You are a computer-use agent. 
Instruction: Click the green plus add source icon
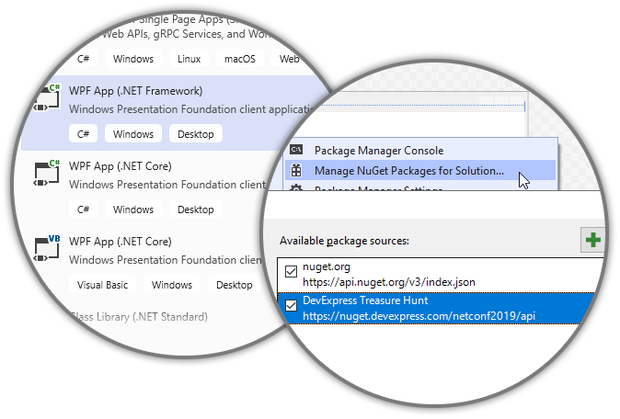[x=594, y=241]
